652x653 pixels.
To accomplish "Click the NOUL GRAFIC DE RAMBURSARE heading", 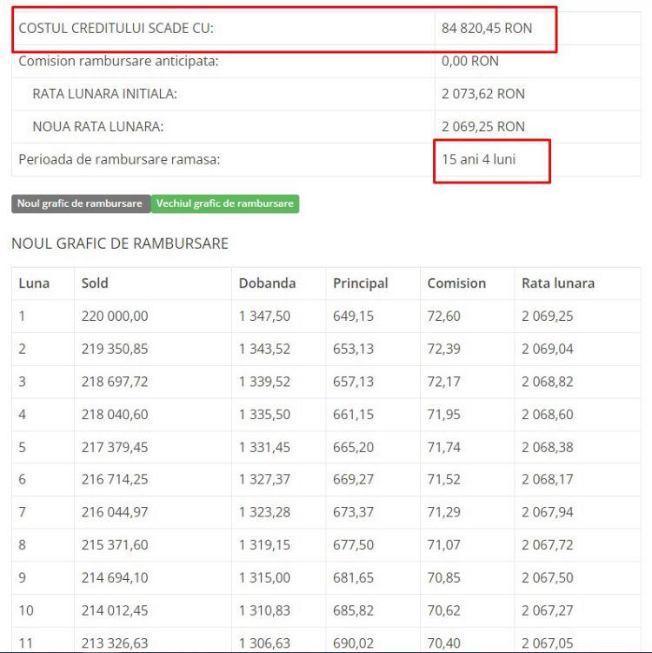I will pyautogui.click(x=120, y=243).
